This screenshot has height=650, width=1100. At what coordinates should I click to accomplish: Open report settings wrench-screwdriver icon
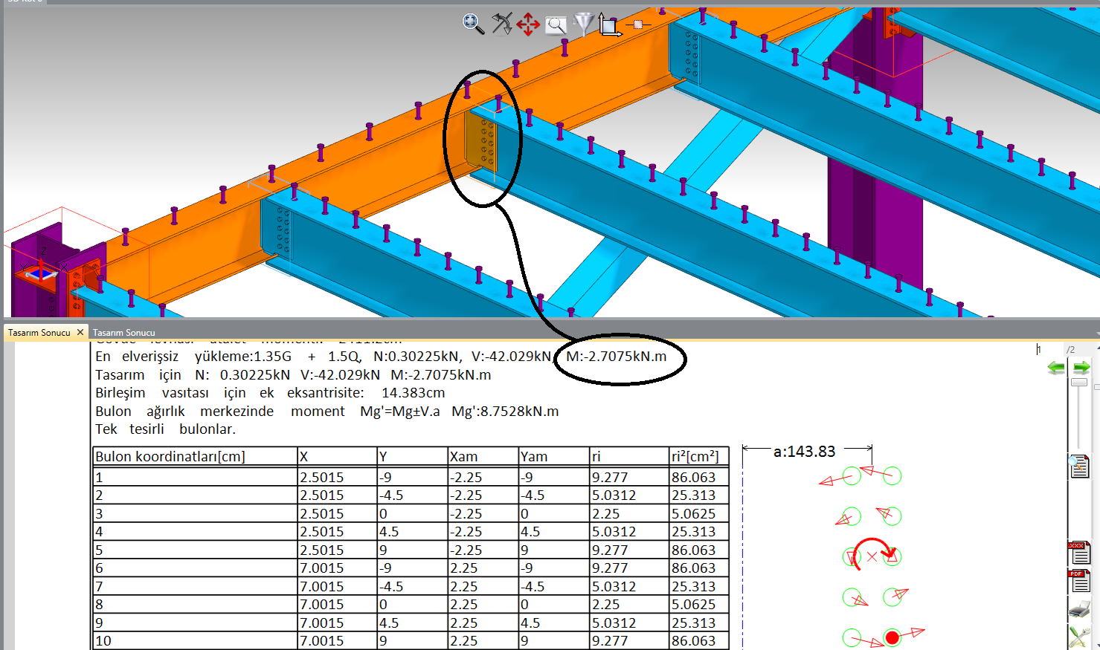tap(1079, 637)
